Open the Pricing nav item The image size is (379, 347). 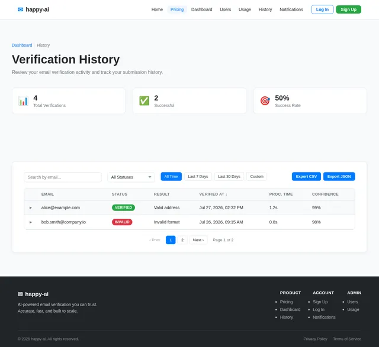177,9
